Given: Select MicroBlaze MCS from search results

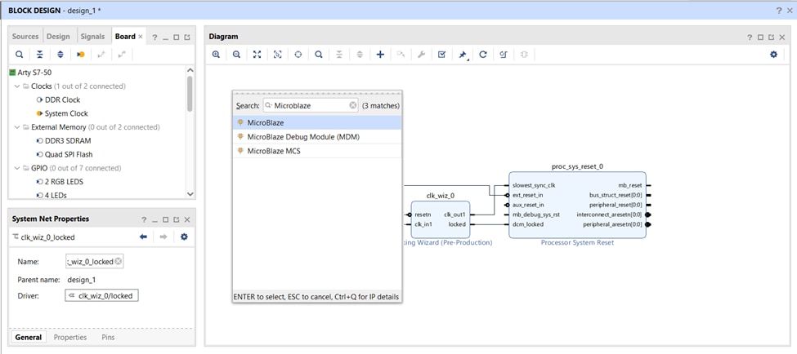Looking at the screenshot, I should pos(273,151).
